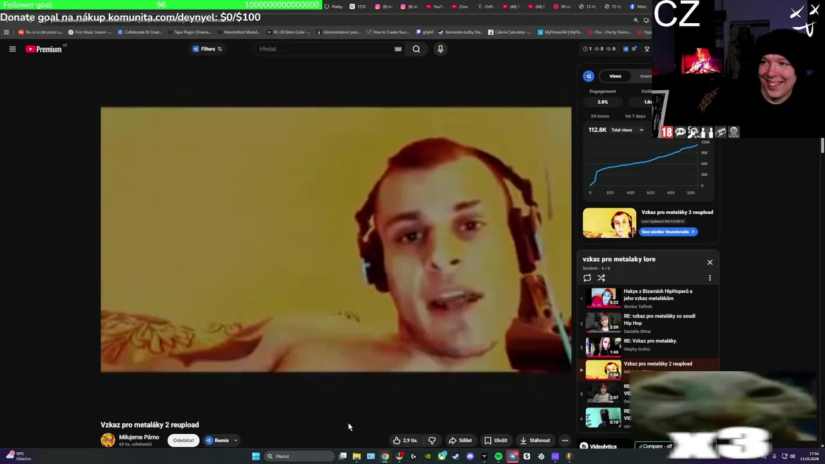Open Vzkaz pro metaláky 2 reupload thumbnail preview
Image resolution: width=825 pixels, height=464 pixels.
click(609, 223)
